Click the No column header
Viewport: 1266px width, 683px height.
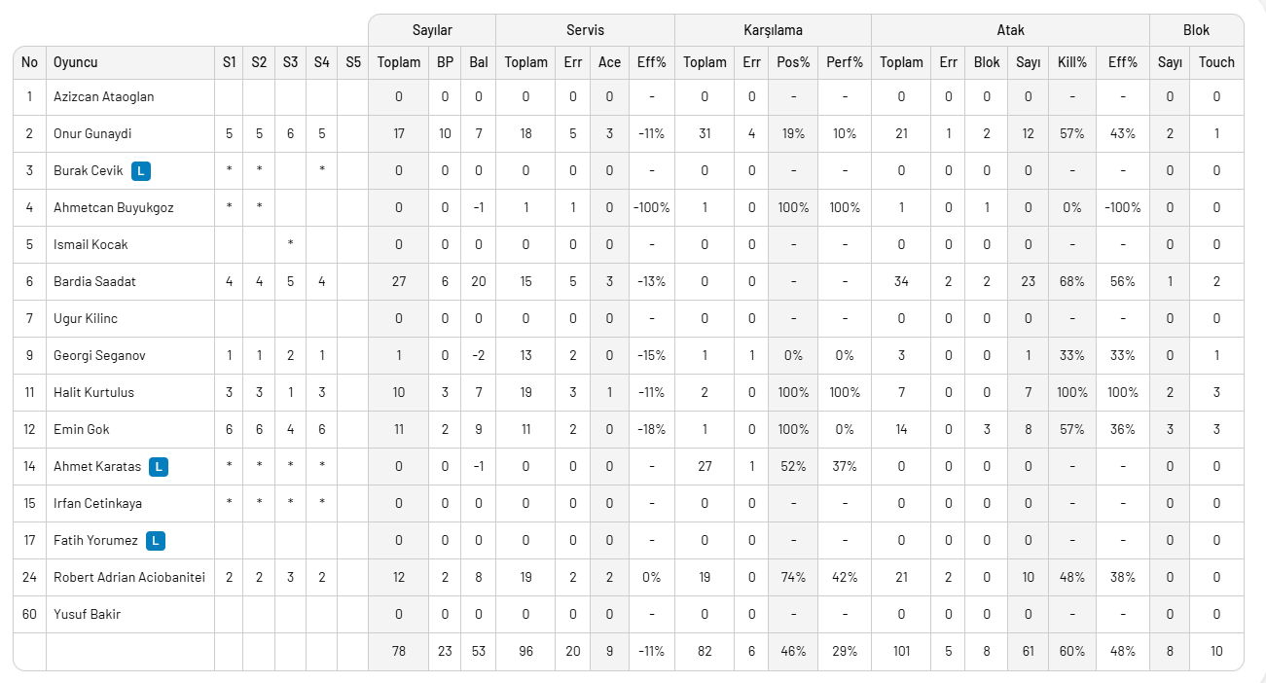coord(29,62)
